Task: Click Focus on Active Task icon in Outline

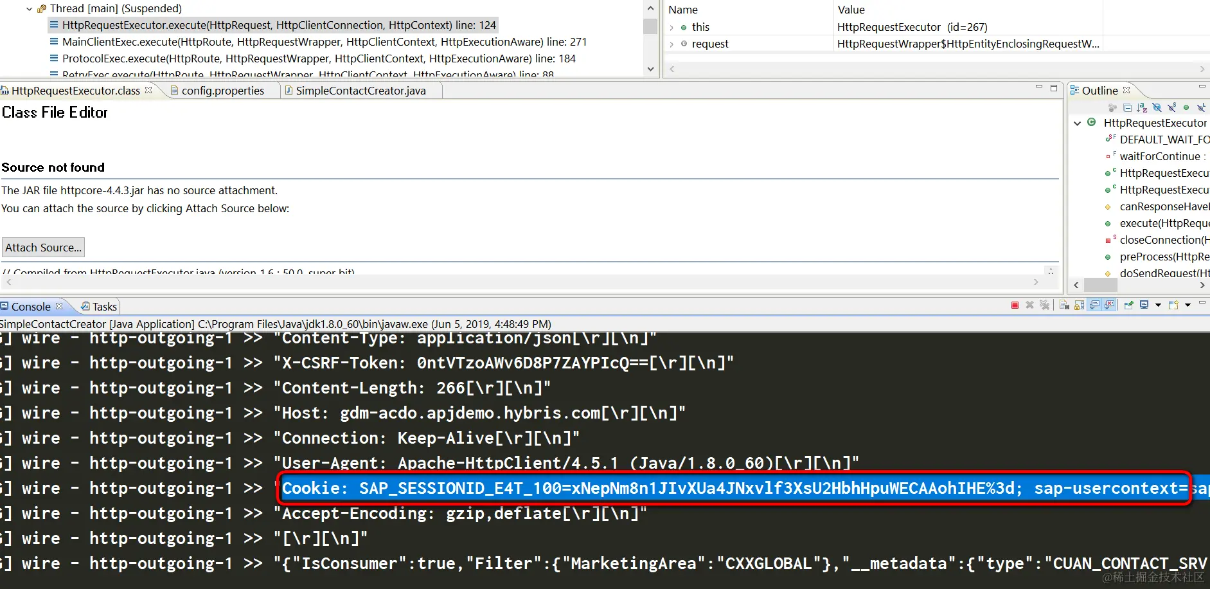Action: pos(1113,107)
